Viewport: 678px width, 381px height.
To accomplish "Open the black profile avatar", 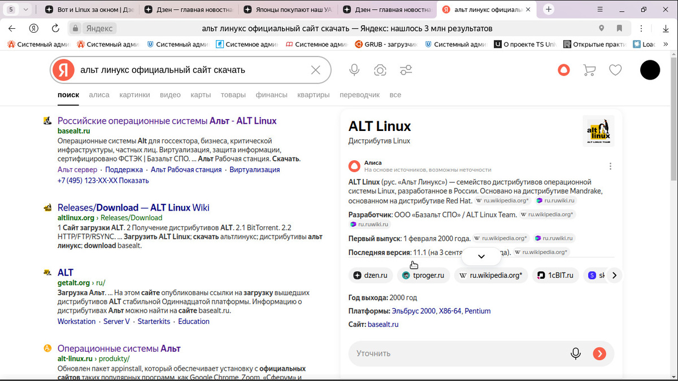I will pos(650,70).
